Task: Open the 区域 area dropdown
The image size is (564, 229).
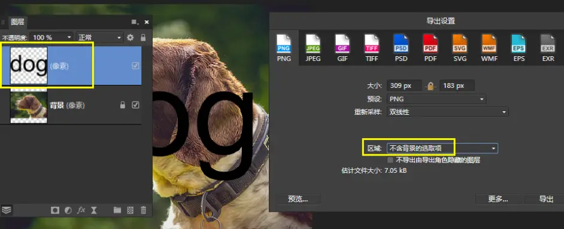Action: tap(442, 148)
